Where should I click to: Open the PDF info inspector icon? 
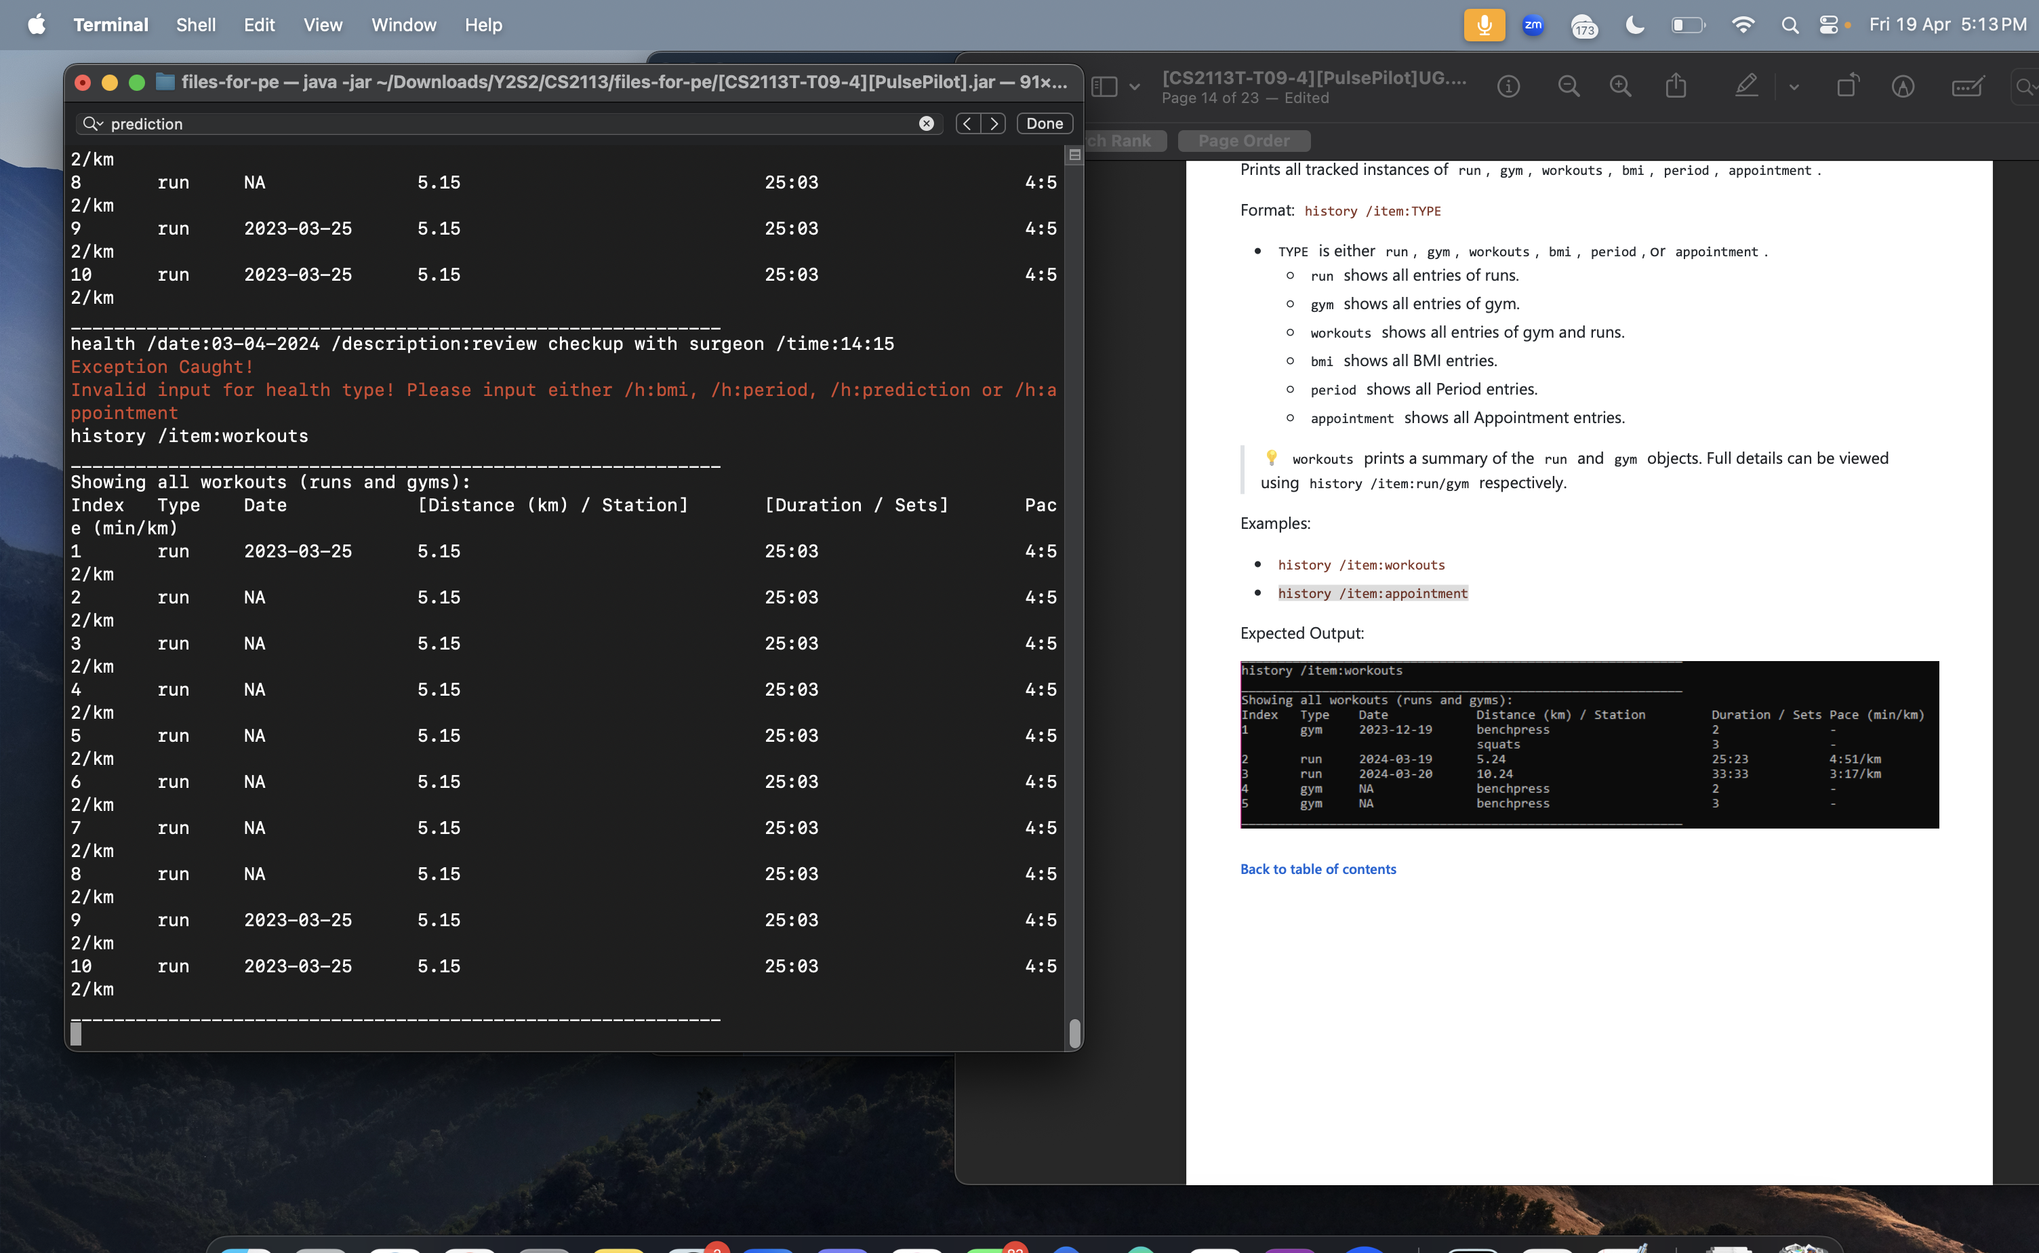(x=1508, y=86)
